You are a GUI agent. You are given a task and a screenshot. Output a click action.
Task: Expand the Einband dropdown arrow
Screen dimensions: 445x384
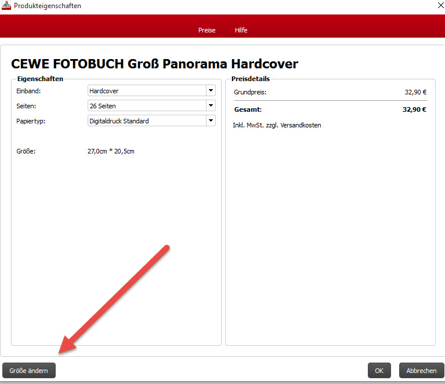click(x=211, y=91)
